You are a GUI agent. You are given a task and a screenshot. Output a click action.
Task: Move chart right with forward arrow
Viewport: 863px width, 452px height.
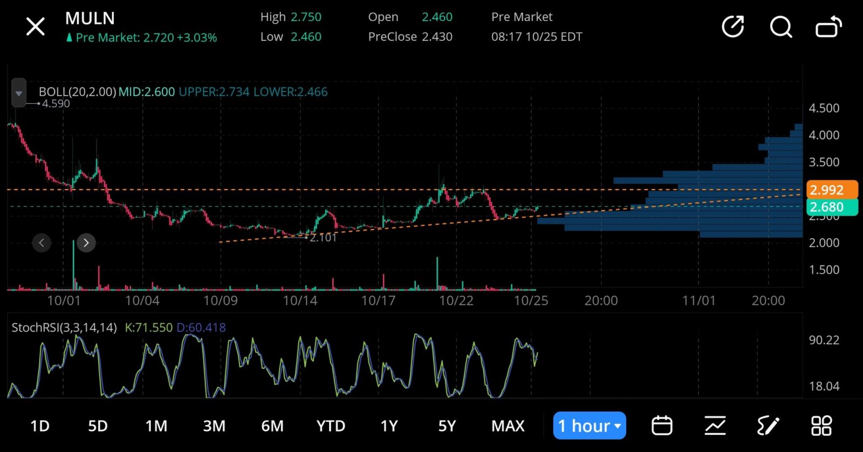86,243
